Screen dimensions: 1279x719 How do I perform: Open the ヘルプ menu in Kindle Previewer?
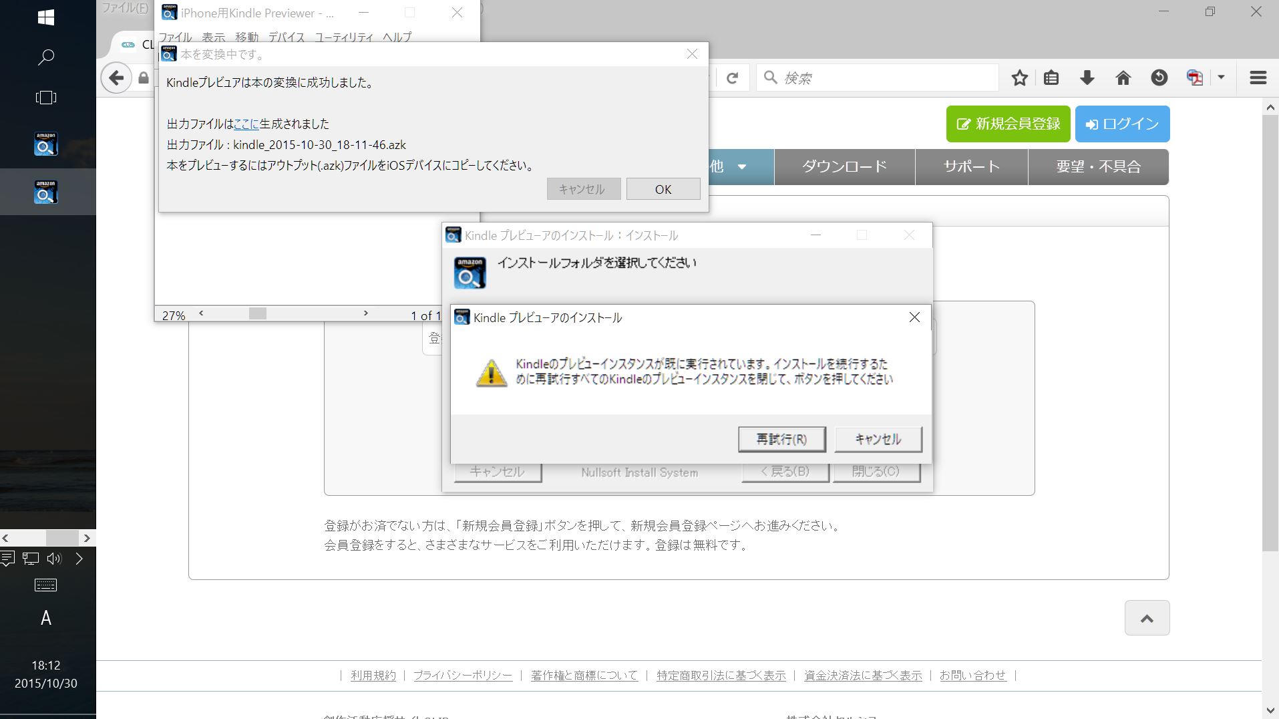[x=397, y=37]
